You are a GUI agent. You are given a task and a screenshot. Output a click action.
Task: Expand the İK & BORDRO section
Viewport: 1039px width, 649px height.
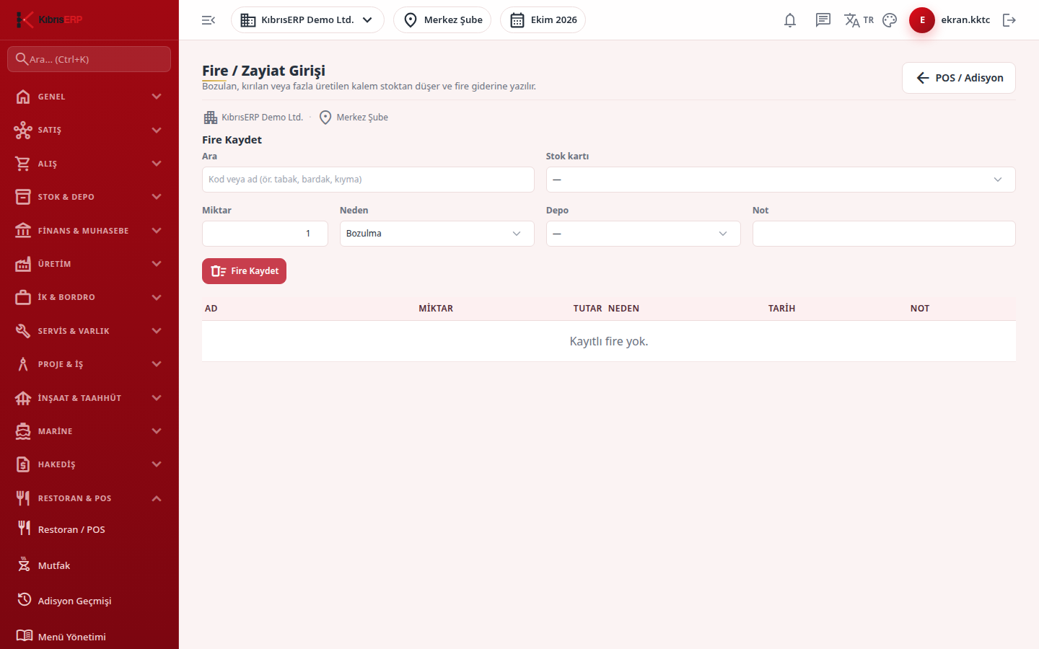[89, 297]
